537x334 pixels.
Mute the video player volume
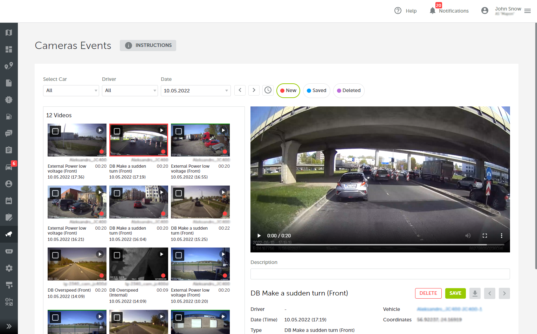pos(468,236)
